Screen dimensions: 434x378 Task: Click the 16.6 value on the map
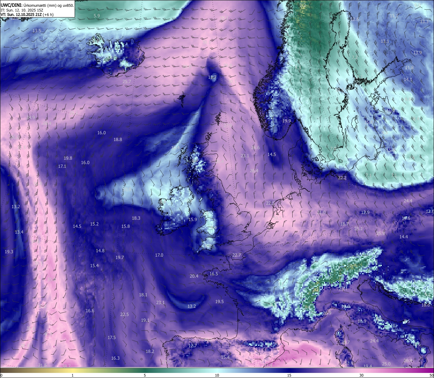(90, 311)
